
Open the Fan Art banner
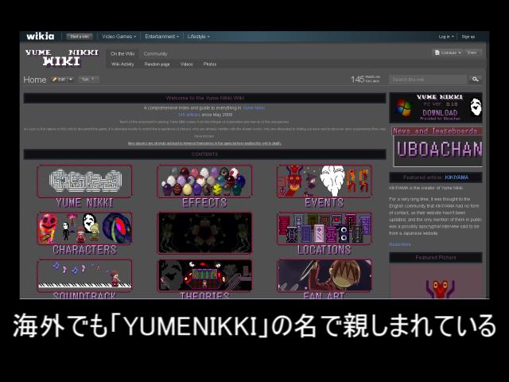tap(324, 275)
